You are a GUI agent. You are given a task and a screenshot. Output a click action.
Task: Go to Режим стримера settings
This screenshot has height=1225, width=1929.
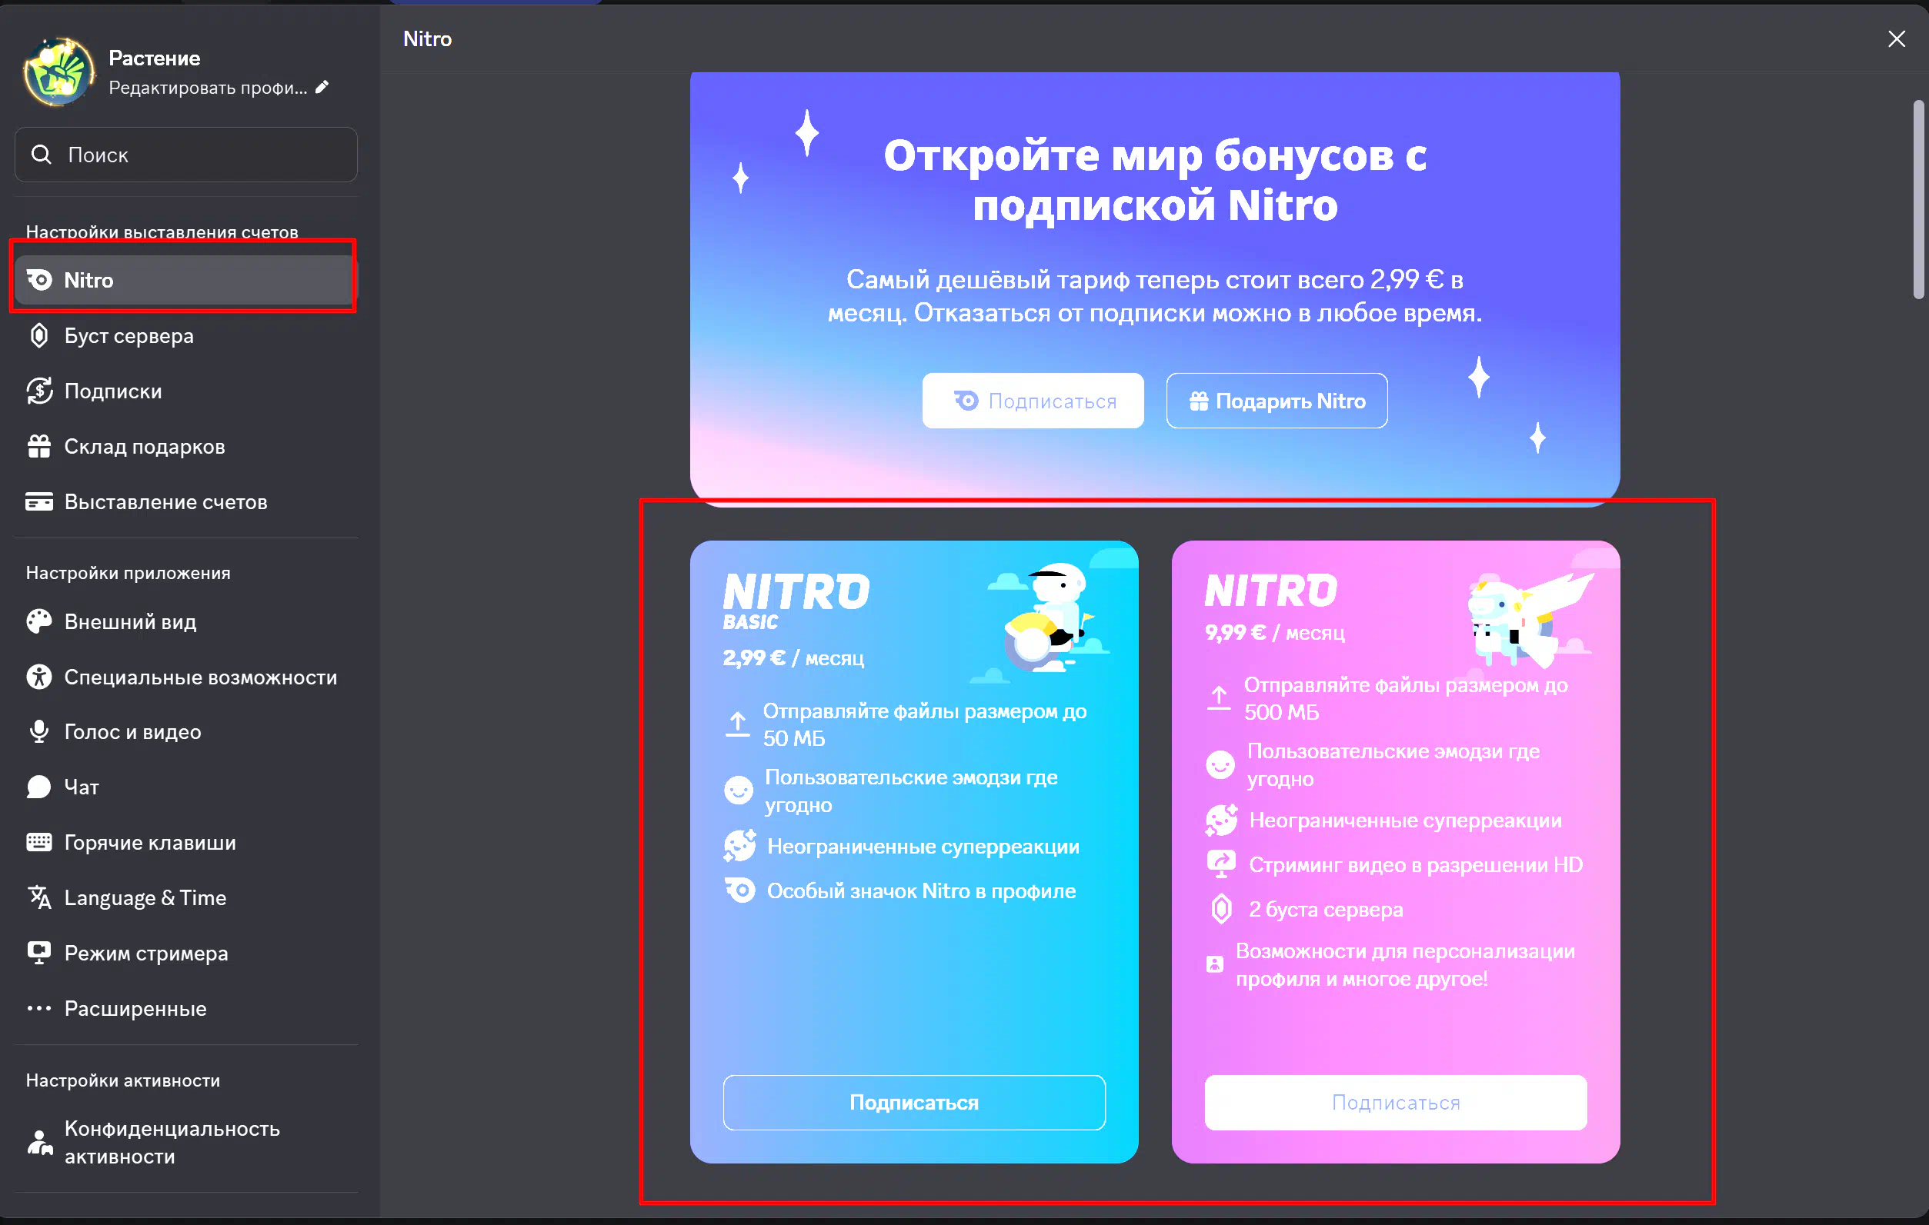click(x=145, y=953)
